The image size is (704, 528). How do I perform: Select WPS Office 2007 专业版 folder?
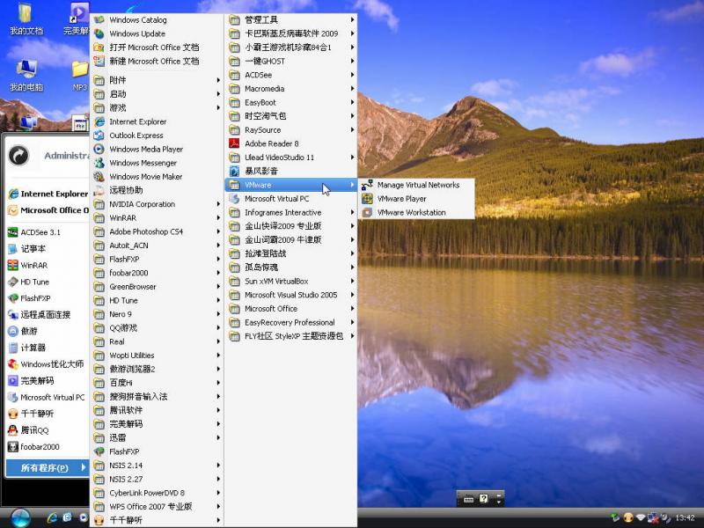(157, 507)
